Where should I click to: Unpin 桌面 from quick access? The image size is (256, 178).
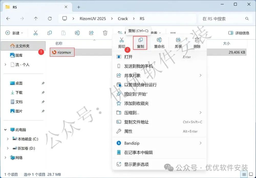43,83
